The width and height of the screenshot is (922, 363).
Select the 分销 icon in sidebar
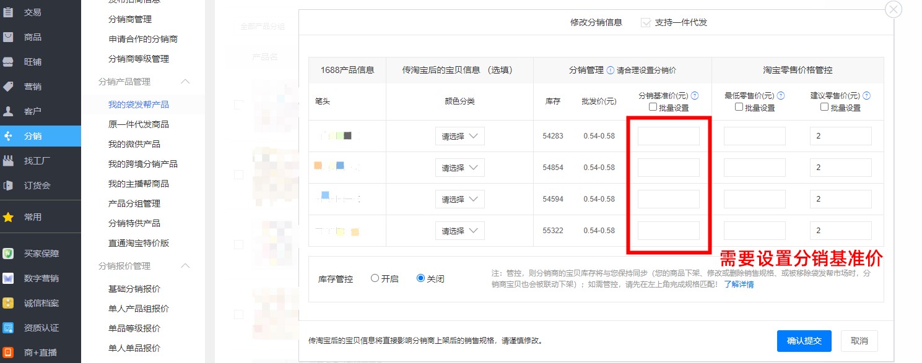tap(8, 136)
